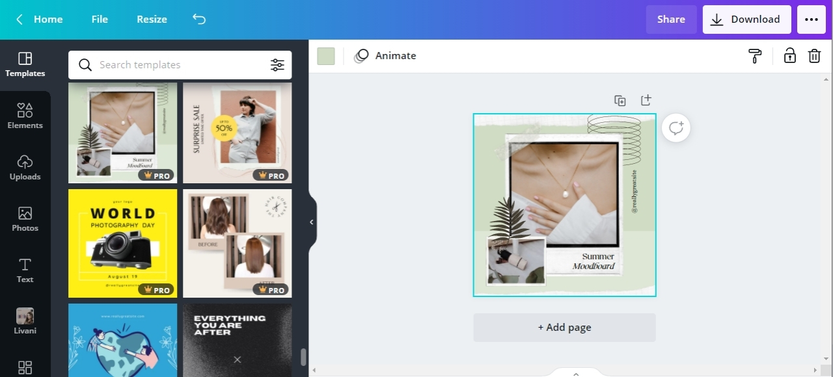The image size is (833, 377).
Task: Open the Uploads sidebar tab
Action: point(25,168)
